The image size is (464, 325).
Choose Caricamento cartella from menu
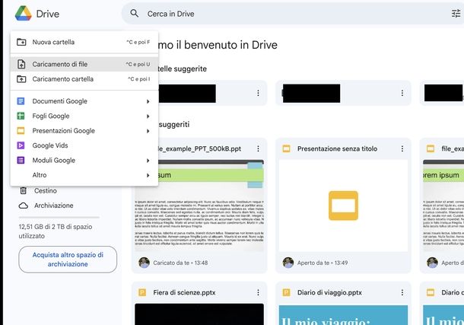point(84,79)
